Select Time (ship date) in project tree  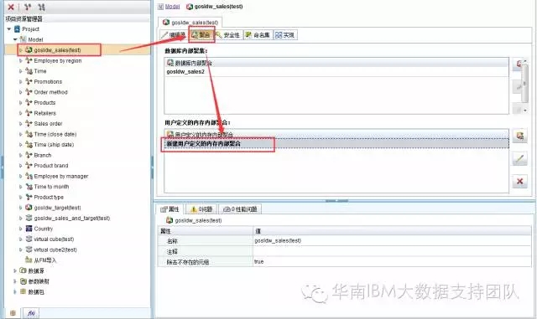(54, 145)
